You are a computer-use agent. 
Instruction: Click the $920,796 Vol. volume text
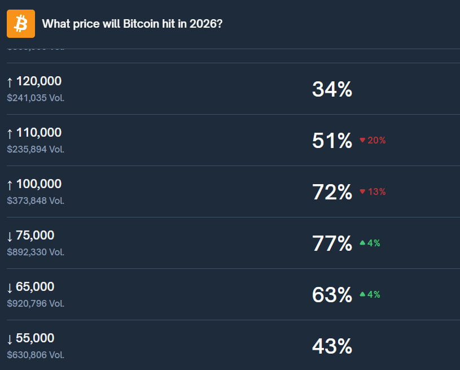point(36,303)
